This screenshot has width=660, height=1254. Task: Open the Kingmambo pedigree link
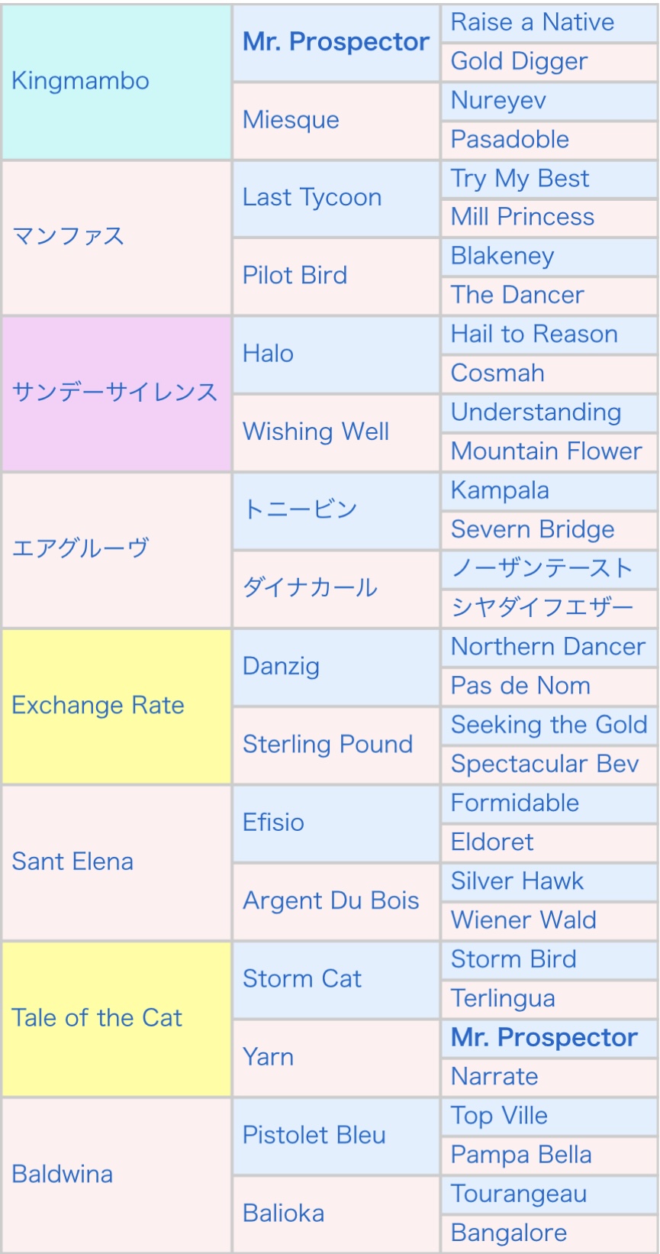coord(80,81)
